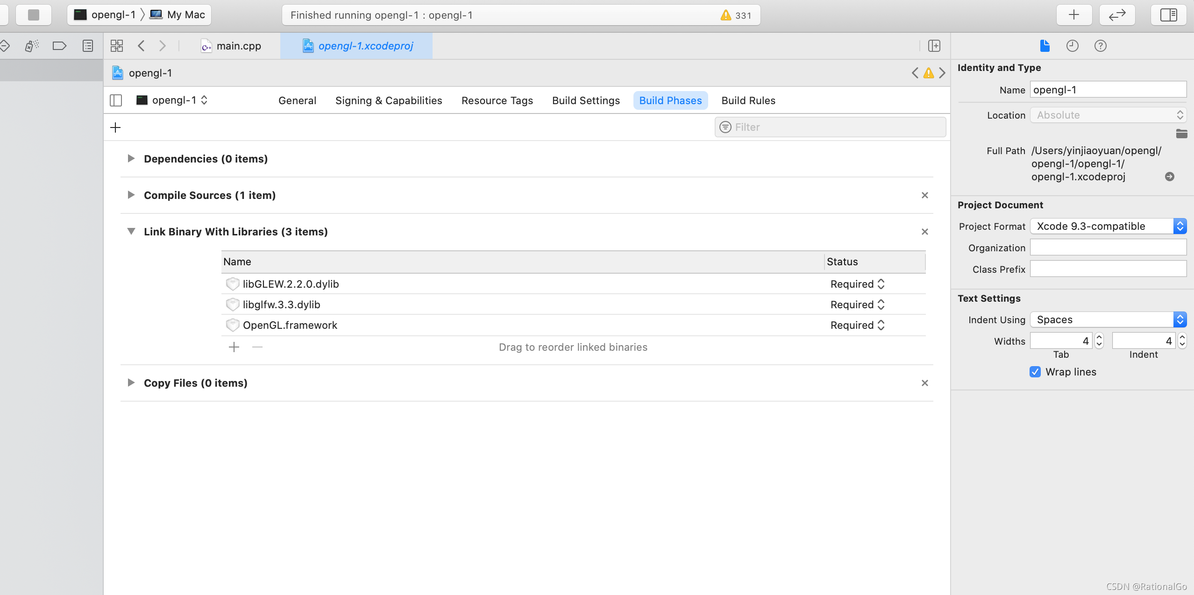Screen dimensions: 1194x595
Task: Change libGLEW.2.2.0.dylib Required status
Action: click(858, 284)
